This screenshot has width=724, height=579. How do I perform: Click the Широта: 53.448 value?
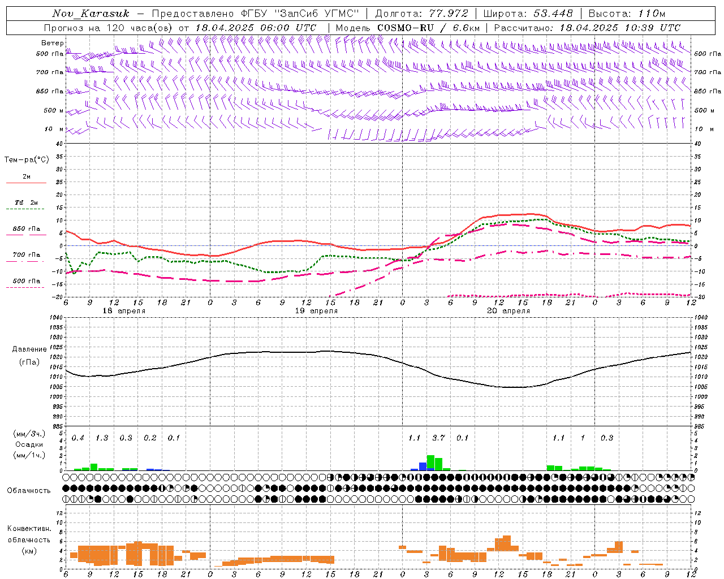pyautogui.click(x=528, y=14)
